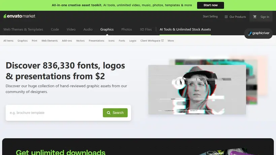This screenshot has height=155, width=276.
Task: Open the Audio category
Action: (x=88, y=29)
